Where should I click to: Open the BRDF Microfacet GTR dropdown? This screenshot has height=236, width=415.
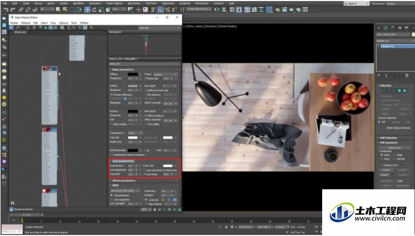pyautogui.click(x=125, y=191)
